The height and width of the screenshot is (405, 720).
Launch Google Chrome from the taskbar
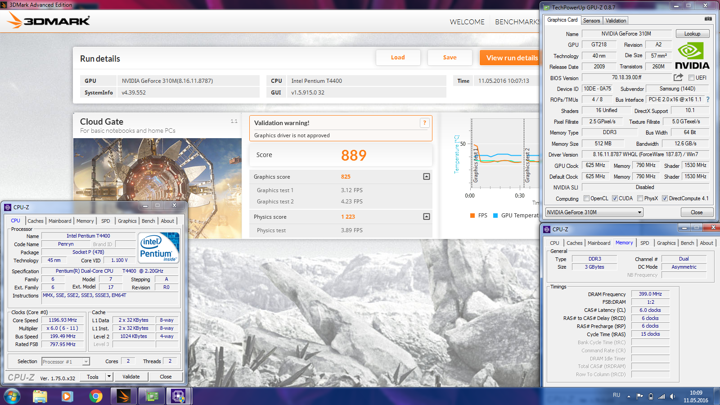95,396
